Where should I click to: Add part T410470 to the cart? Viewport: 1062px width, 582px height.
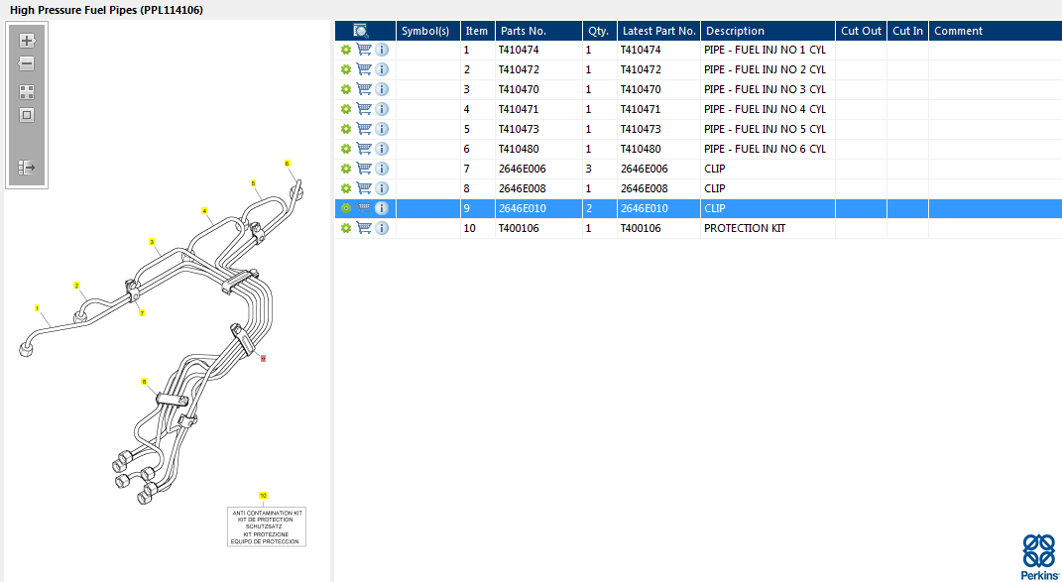(364, 89)
